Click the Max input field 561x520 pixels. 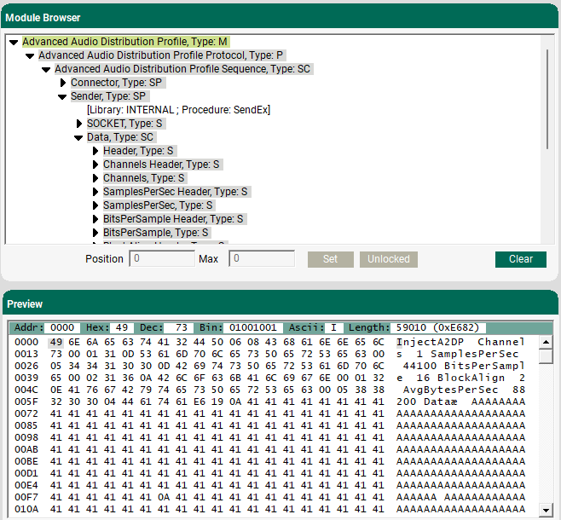tap(262, 259)
